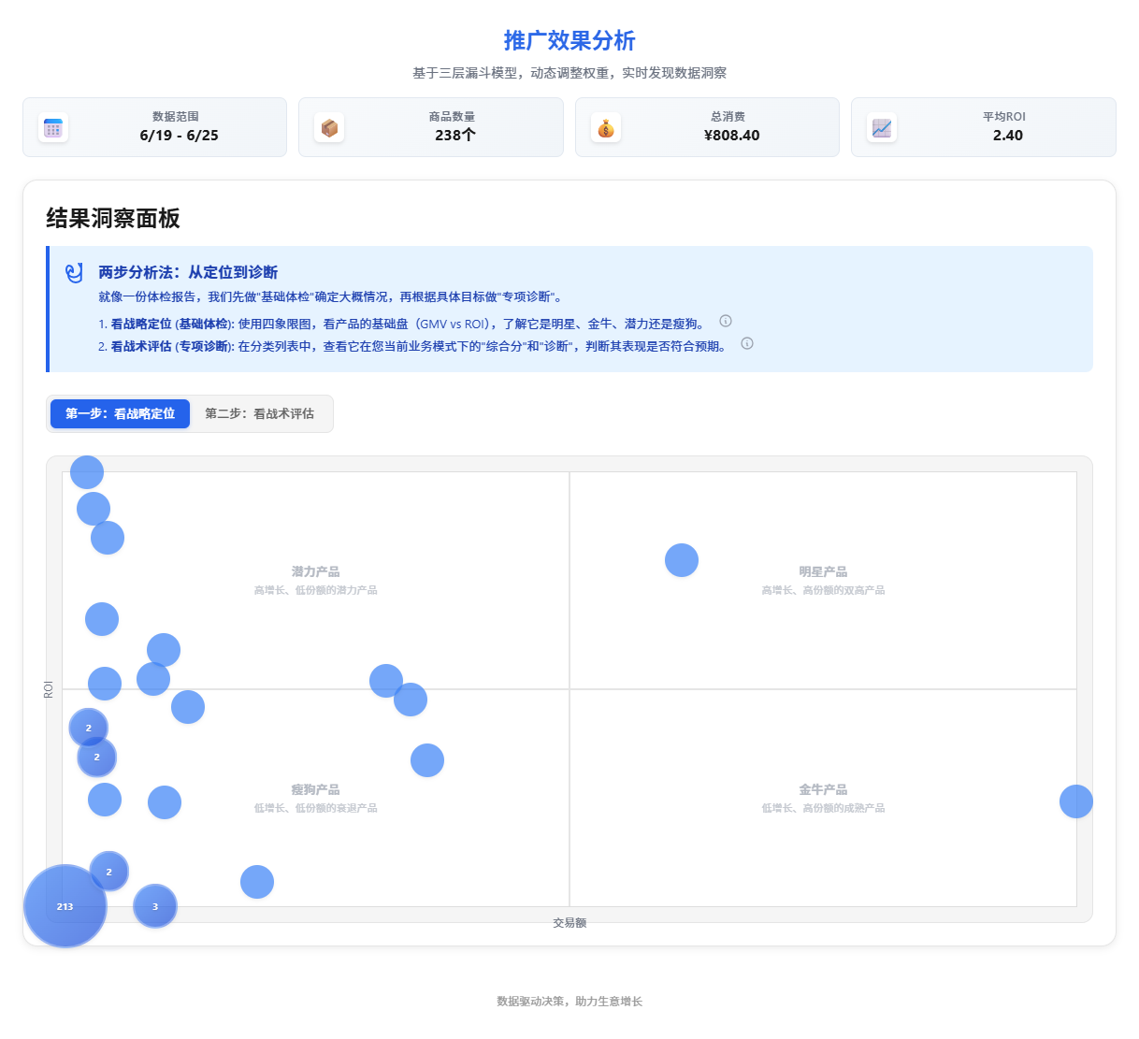Click the money bag icon for total spend
Viewport: 1139px width, 1039px height.
tap(606, 128)
